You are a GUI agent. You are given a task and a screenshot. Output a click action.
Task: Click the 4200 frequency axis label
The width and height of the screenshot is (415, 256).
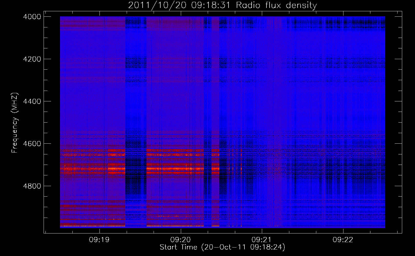32,59
